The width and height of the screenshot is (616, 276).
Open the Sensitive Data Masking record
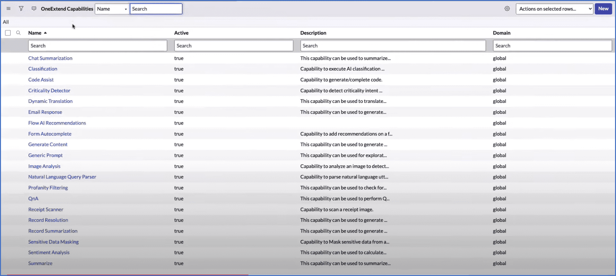pos(53,242)
